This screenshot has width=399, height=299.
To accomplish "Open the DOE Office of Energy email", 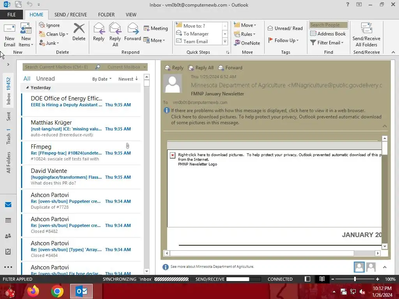I will 81,104.
